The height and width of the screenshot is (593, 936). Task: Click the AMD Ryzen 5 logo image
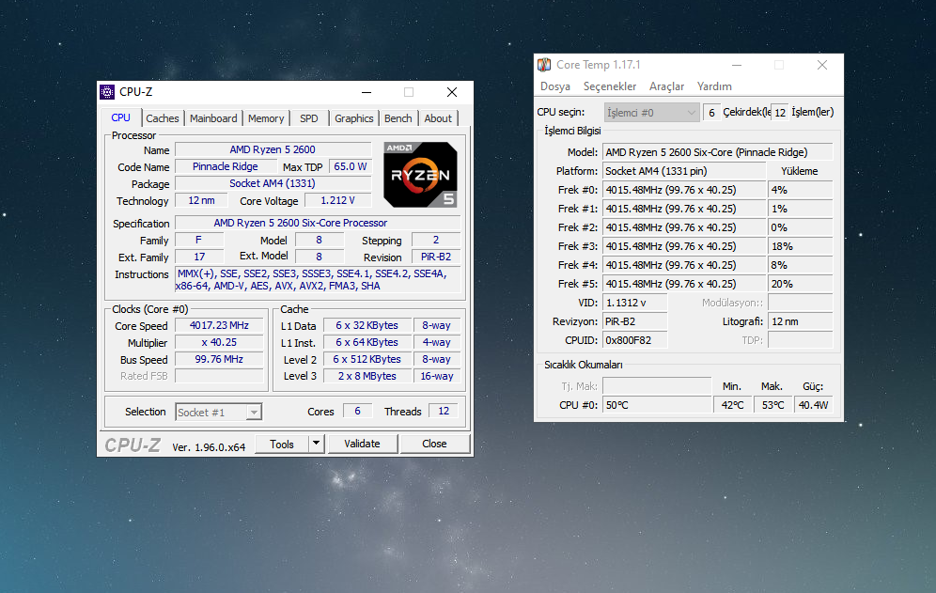[x=420, y=175]
